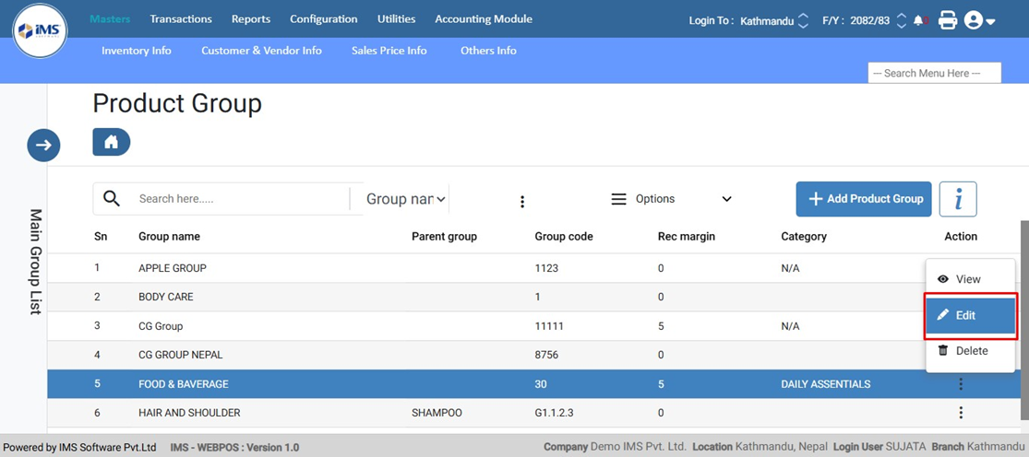Choose Edit from action menu
1029x457 pixels.
[x=971, y=316]
